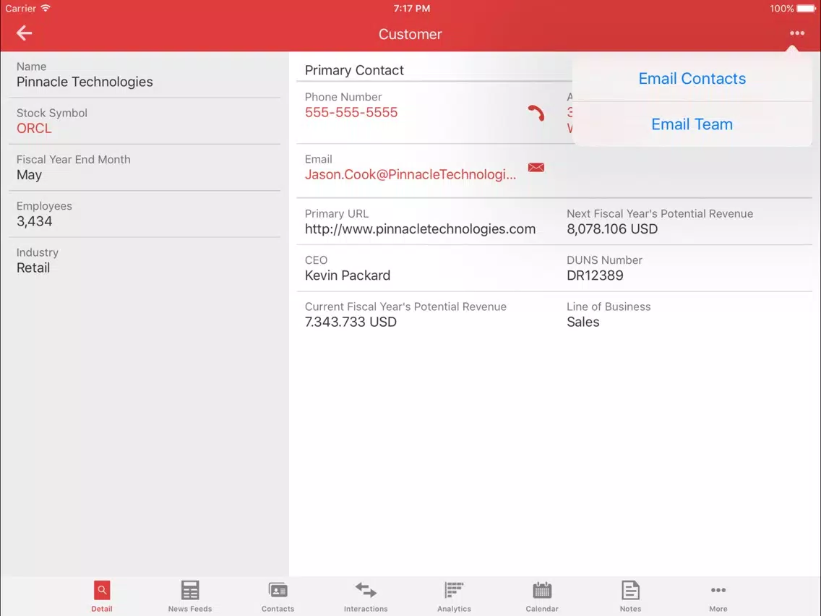
Task: Open the three-dot overflow menu
Action: [x=797, y=33]
